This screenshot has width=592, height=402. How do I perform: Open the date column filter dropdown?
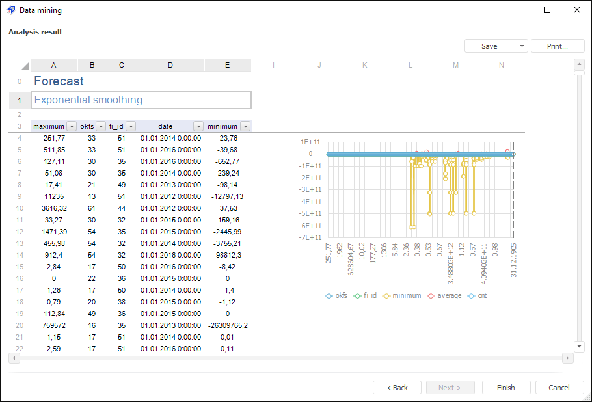198,126
